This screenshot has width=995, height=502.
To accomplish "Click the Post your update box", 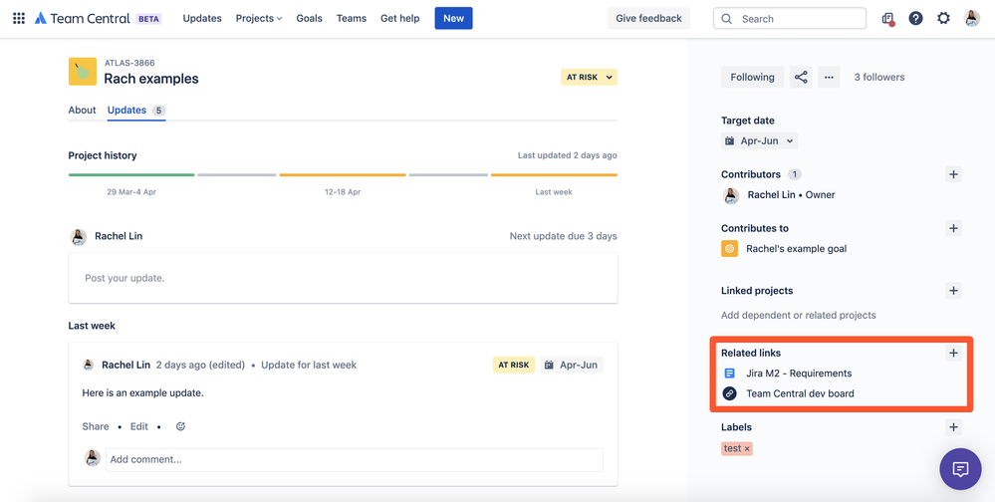I will pos(343,278).
